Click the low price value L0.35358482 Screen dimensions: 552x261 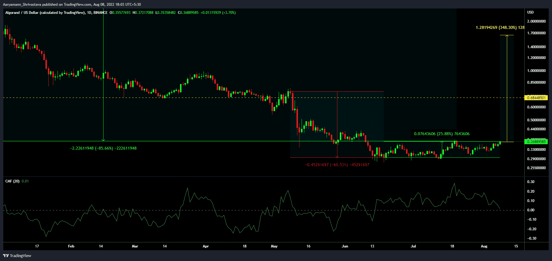166,13
